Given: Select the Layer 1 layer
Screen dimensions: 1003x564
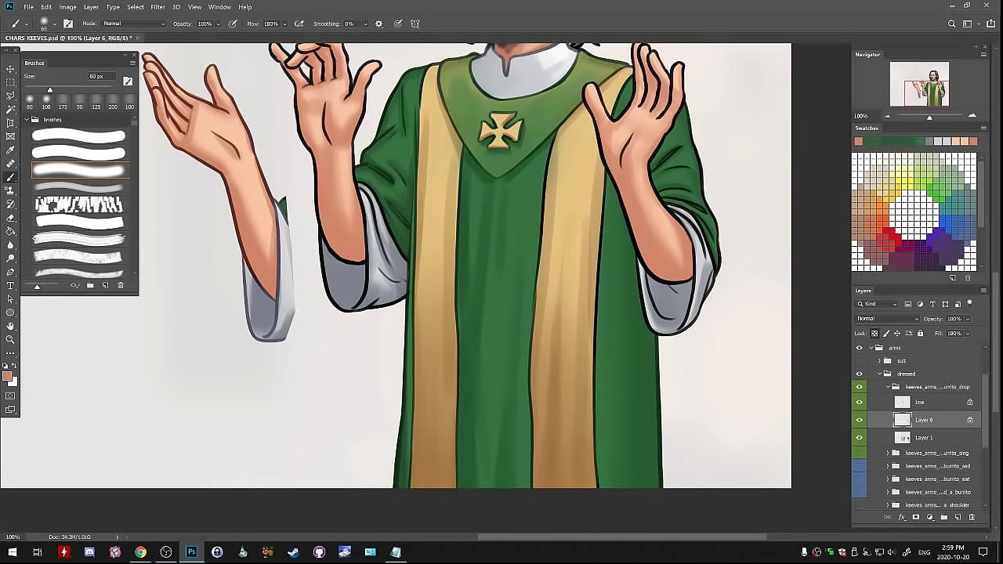Looking at the screenshot, I should pyautogui.click(x=925, y=438).
